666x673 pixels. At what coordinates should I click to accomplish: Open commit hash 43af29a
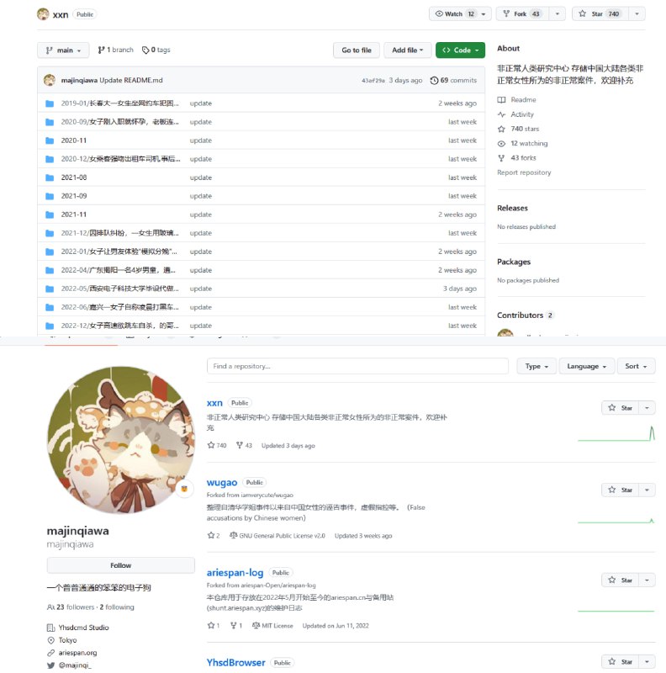coord(373,80)
